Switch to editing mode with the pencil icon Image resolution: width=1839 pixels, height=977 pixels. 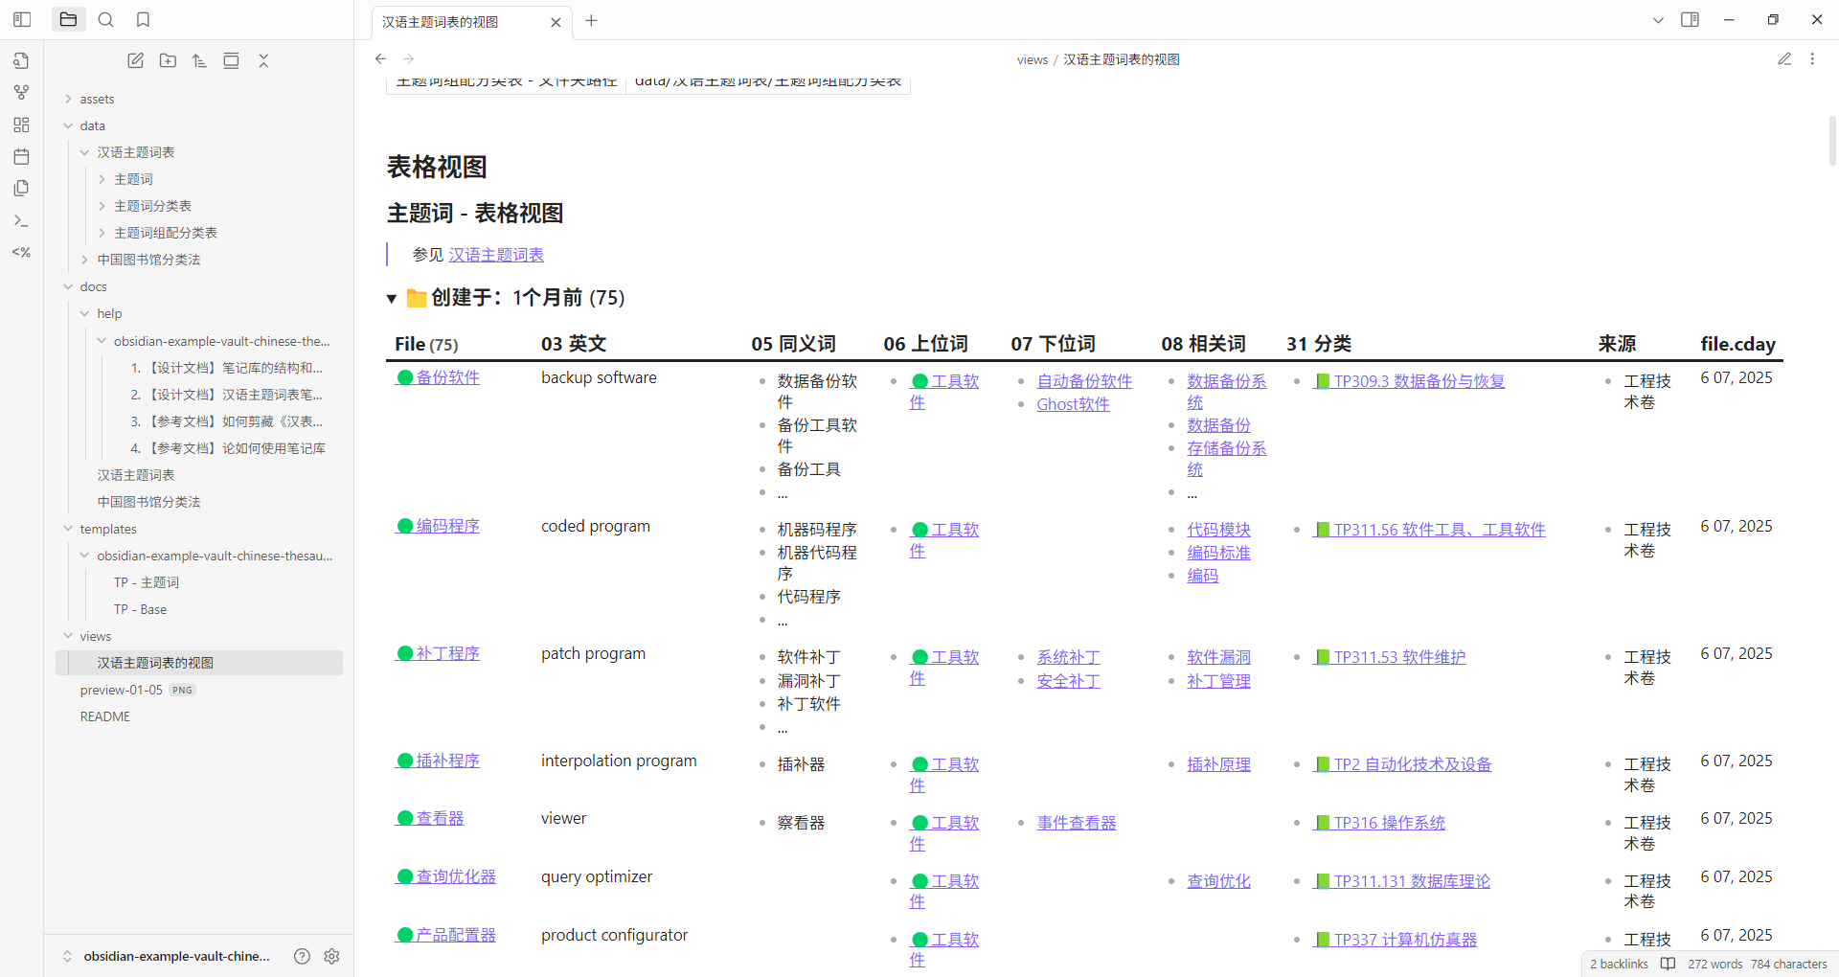pos(1784,59)
